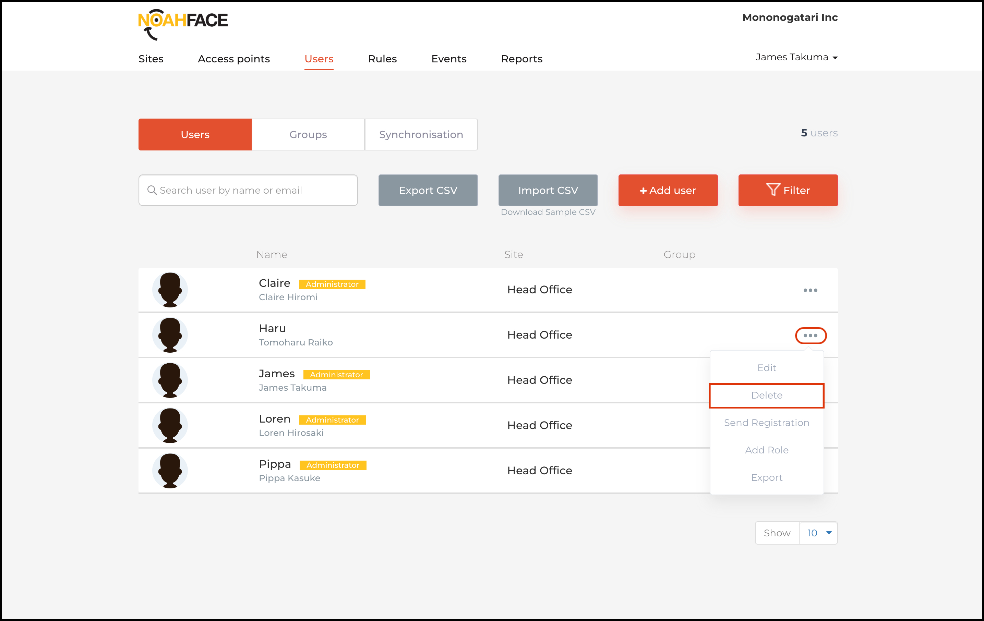Viewport: 984px width, 621px height.
Task: Expand the James Takuma account dropdown
Action: click(796, 57)
